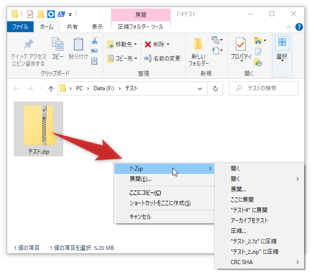Viewport: 311px width, 275px height.
Task: Click PC in the address breadcrumb
Action: point(79,88)
